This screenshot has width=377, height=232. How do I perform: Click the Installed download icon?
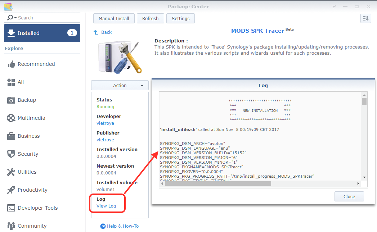[x=11, y=33]
